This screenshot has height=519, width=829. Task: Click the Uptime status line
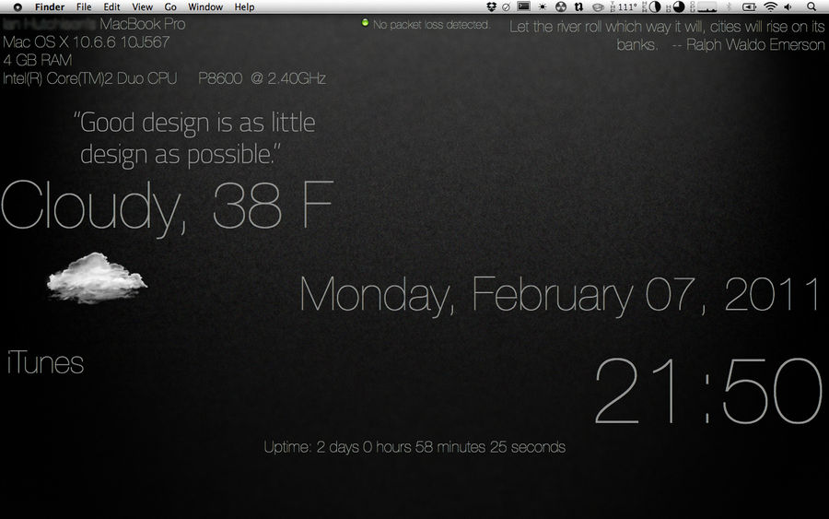pos(414,447)
